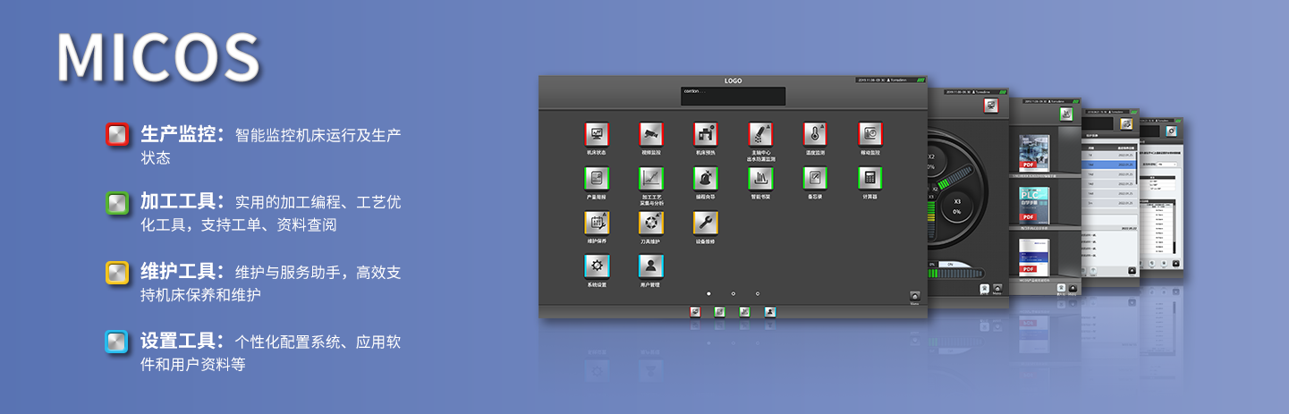Screen dimensions: 1289x414
Task: Switch to the third page indicator dot
Action: pyautogui.click(x=758, y=293)
